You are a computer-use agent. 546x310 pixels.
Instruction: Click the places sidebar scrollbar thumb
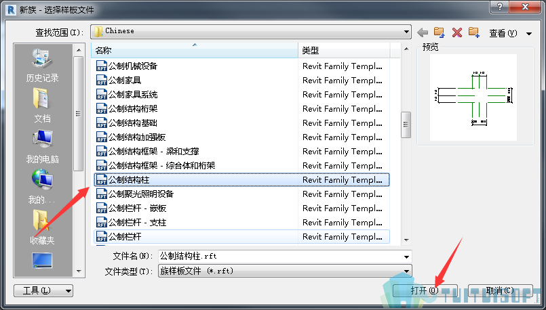79,114
